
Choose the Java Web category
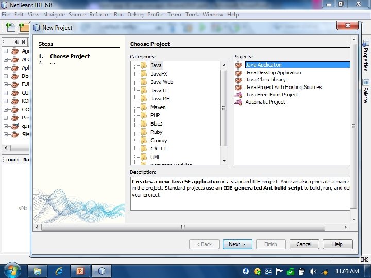pyautogui.click(x=162, y=82)
